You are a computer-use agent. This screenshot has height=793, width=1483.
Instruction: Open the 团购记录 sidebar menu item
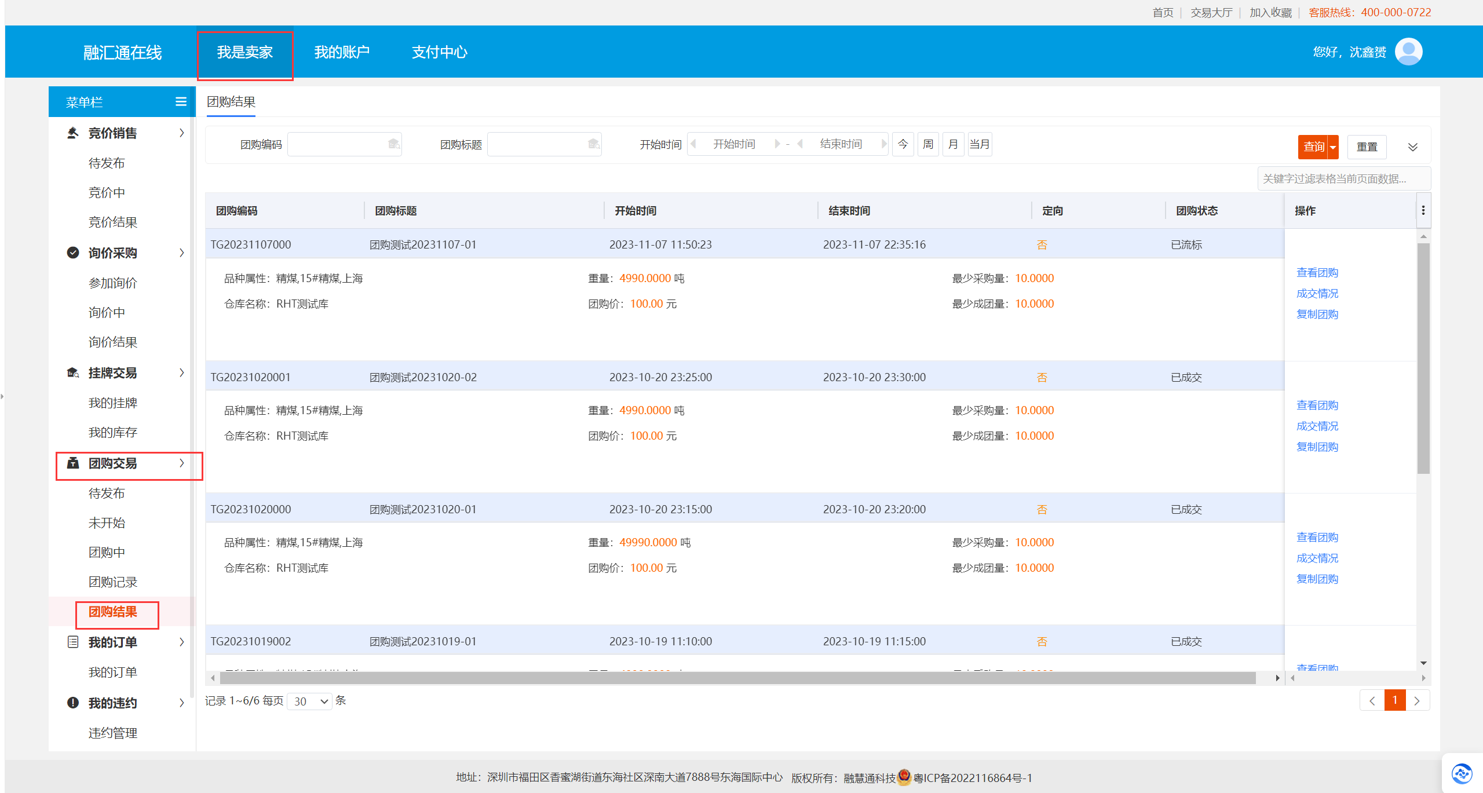click(113, 582)
